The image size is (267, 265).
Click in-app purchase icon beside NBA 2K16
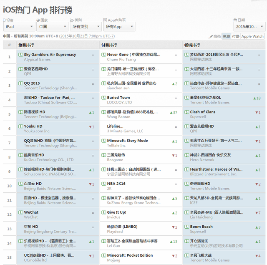click(x=103, y=184)
